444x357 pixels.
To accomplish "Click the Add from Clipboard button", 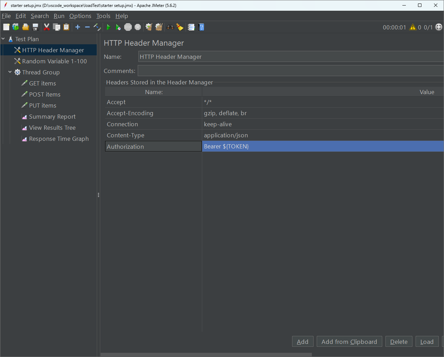I will click(x=349, y=341).
